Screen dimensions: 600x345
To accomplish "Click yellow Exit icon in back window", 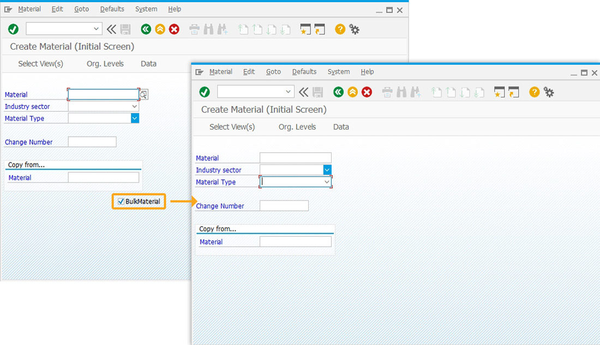I will click(160, 29).
